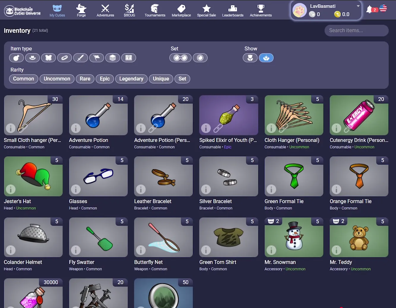Click info icon on Cloth Hanger (Personal)
396x308 pixels.
pos(271,128)
